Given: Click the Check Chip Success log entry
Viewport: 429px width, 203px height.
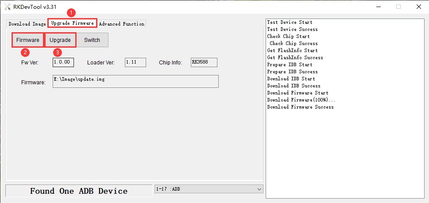Looking at the screenshot, I should (294, 43).
